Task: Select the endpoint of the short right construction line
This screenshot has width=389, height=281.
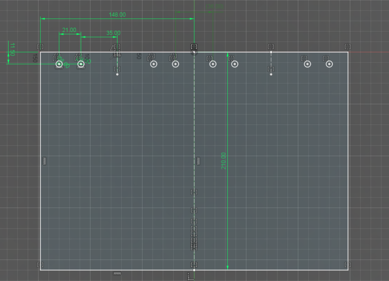Action: tap(271, 74)
